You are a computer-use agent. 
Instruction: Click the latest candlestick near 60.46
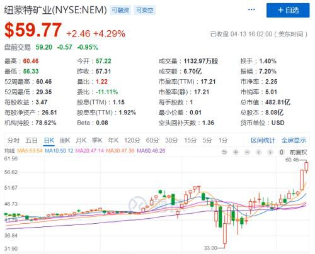click(x=306, y=167)
